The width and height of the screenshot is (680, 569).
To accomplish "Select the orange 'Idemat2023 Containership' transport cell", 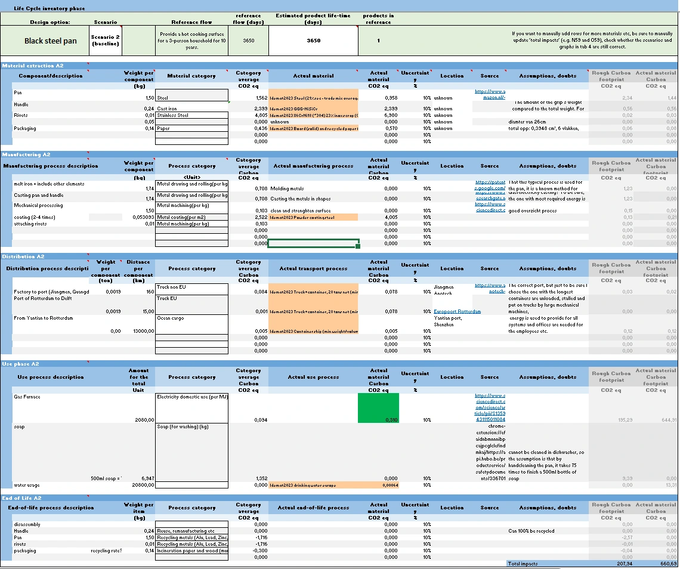I will pyautogui.click(x=314, y=324).
